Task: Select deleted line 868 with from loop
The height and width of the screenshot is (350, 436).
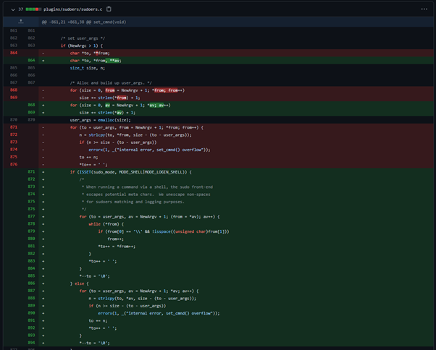Action: 127,90
